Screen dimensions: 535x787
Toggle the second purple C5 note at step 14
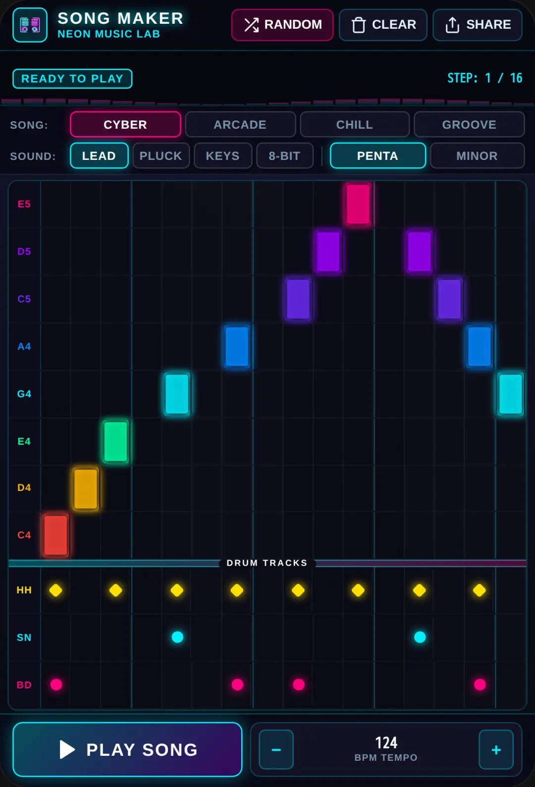(x=449, y=299)
